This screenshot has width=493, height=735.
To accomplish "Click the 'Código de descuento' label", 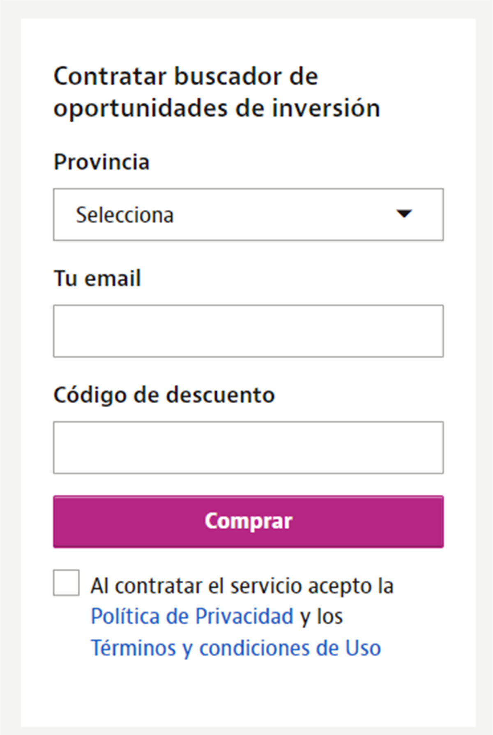I will (164, 395).
